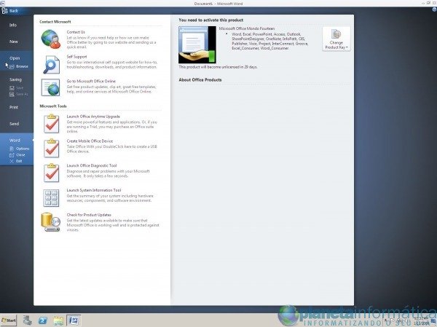The width and height of the screenshot is (437, 327).
Task: Click the Browse label under Open
Action: point(22,66)
